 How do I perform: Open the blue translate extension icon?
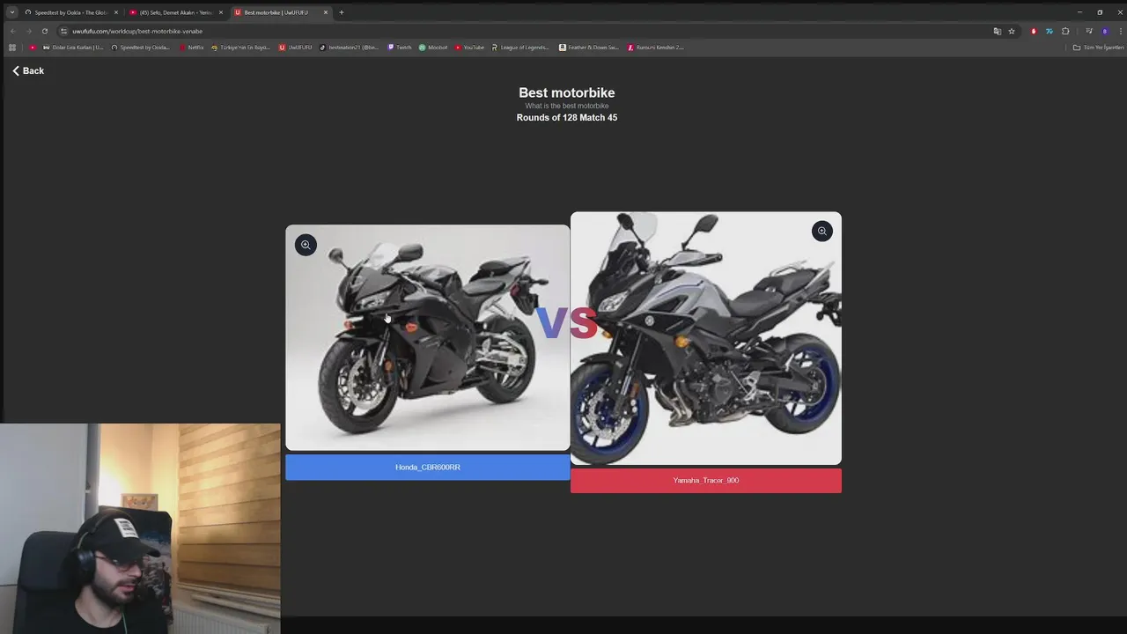coord(1050,31)
